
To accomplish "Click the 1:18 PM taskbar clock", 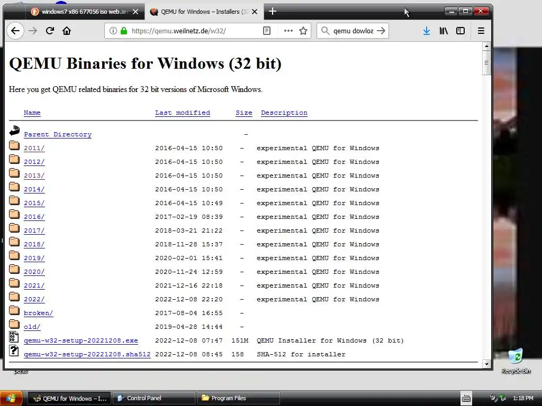I will pyautogui.click(x=522, y=399).
